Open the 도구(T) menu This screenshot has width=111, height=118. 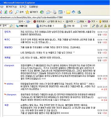click(x=23, y=7)
